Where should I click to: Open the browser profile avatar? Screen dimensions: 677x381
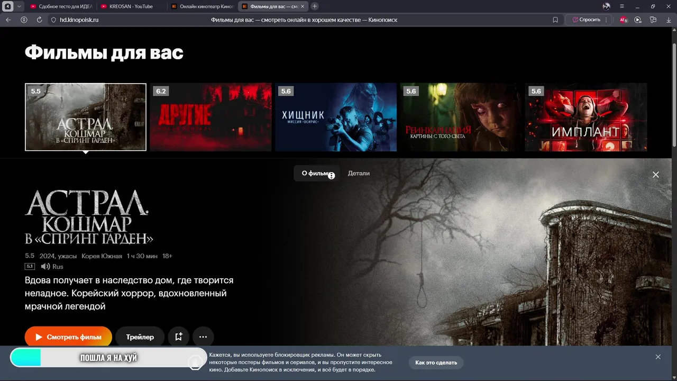pos(606,6)
